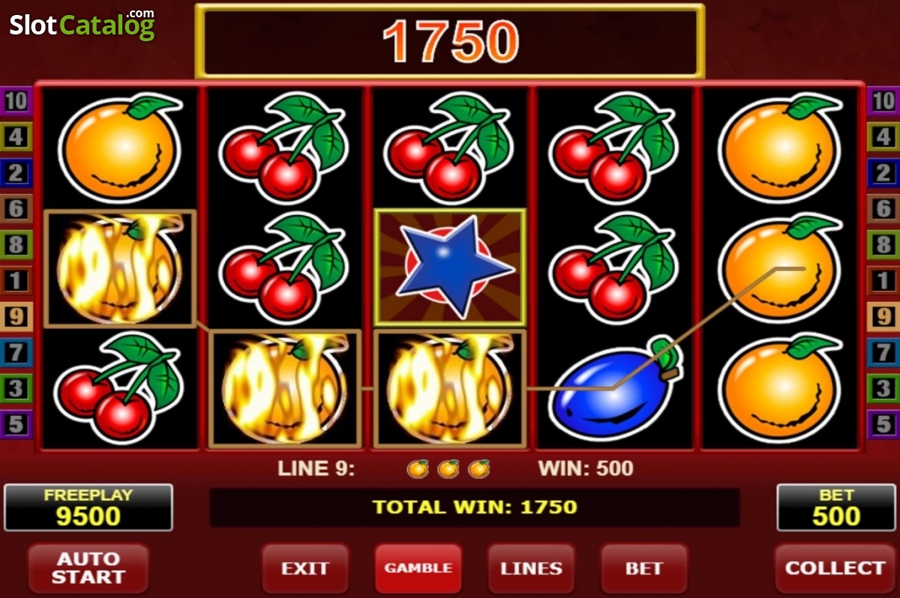Screen dimensions: 900x598
Task: Select payline marker 1 on the right side
Action: click(883, 280)
